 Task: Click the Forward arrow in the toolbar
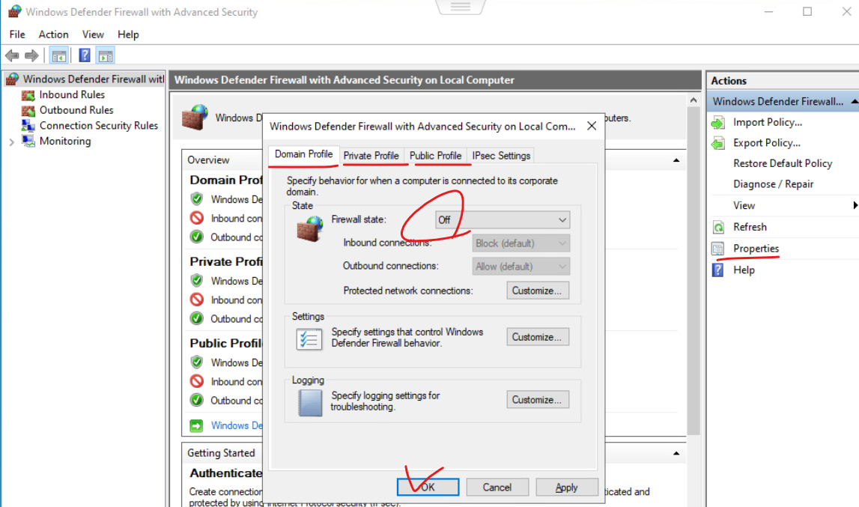31,55
